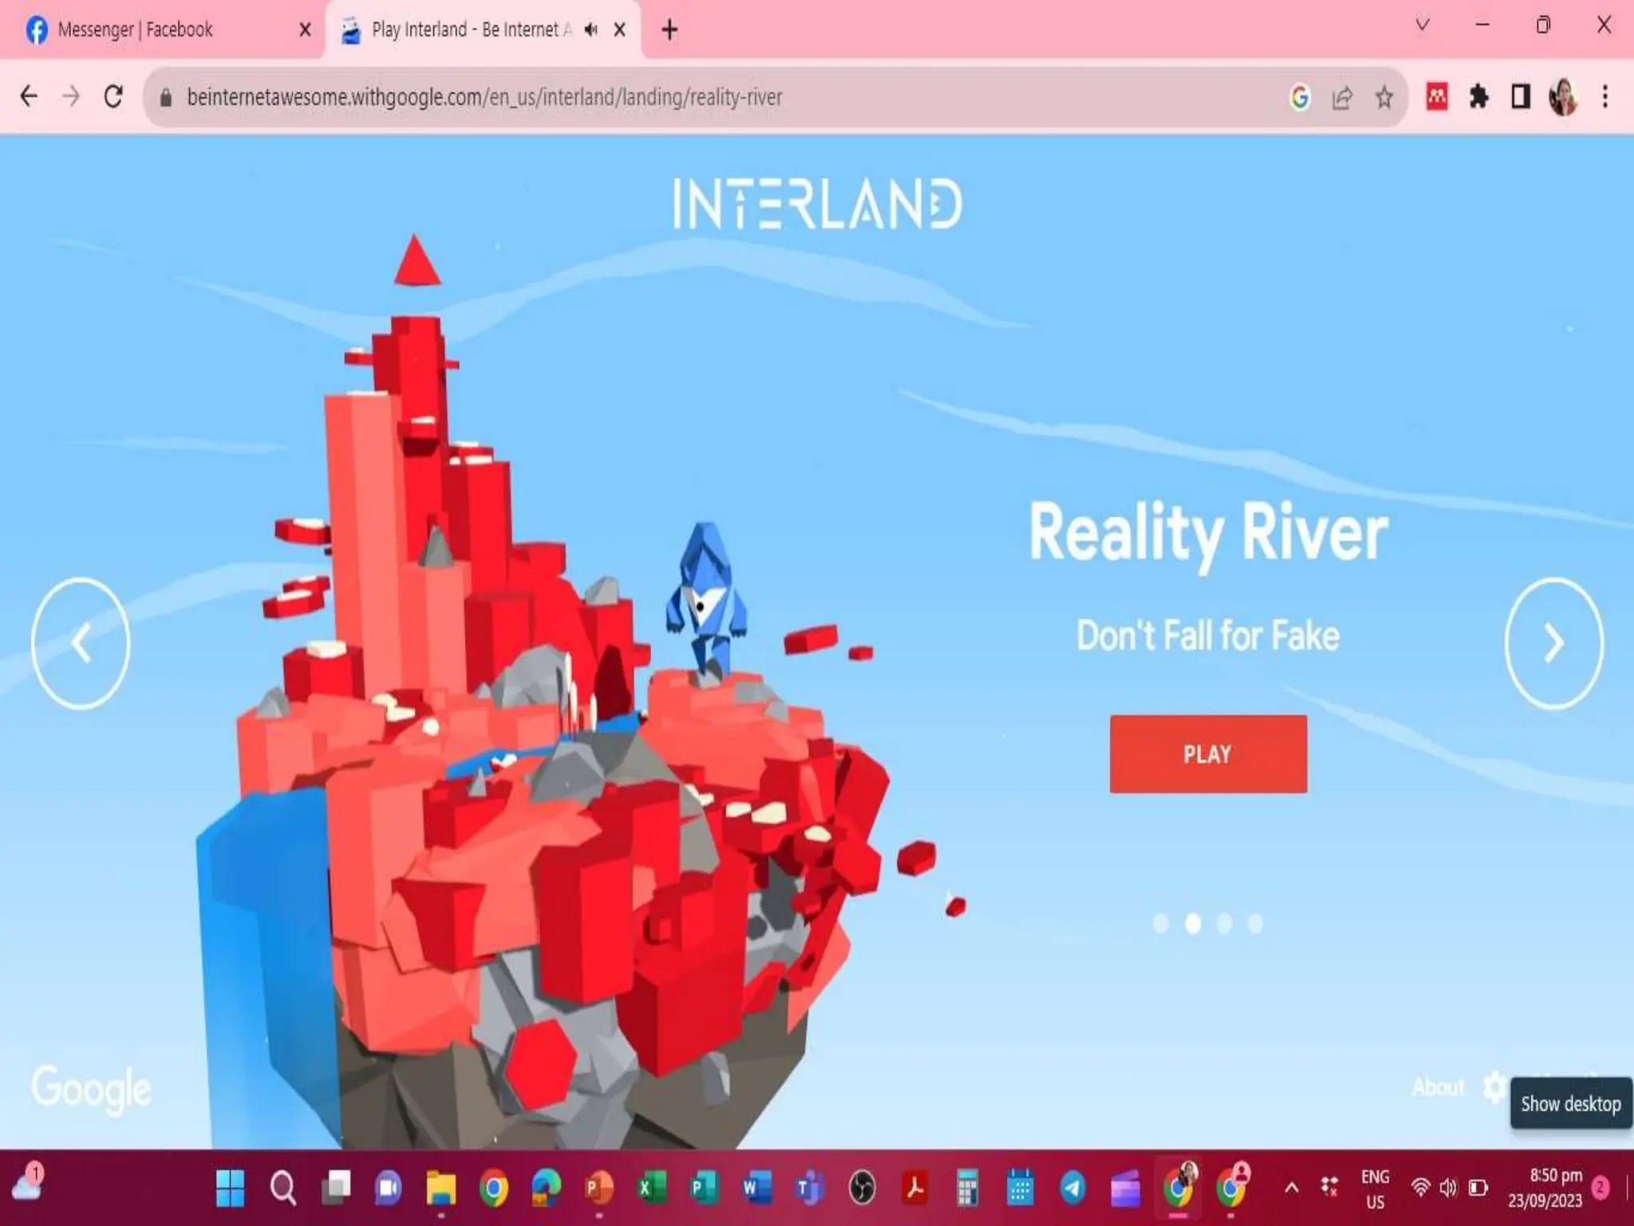Viewport: 1634px width, 1226px height.
Task: Open a new browser tab
Action: [669, 30]
